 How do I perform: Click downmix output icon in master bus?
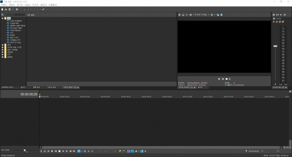tap(278, 15)
